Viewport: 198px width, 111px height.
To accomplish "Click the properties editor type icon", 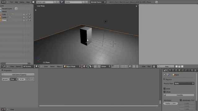I will [166, 70].
